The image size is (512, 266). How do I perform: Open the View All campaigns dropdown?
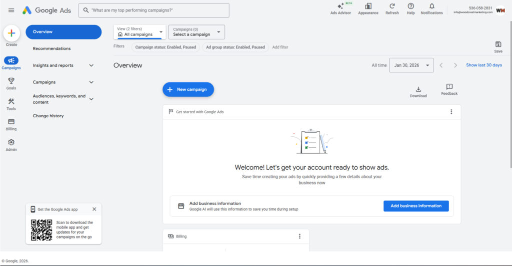(139, 32)
